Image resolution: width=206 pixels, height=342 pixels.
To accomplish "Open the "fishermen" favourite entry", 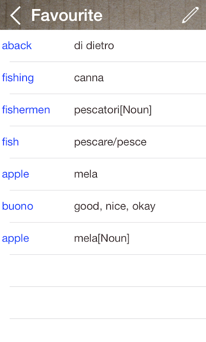I will coord(26,110).
